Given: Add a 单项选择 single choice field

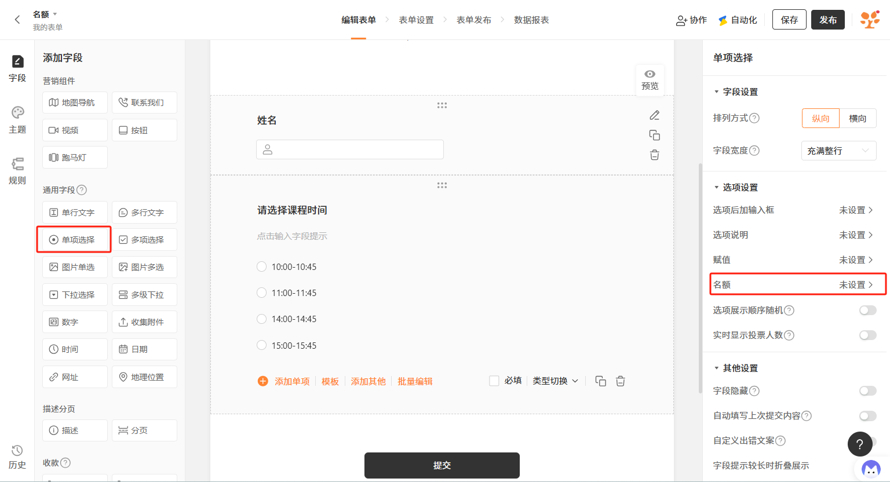Looking at the screenshot, I should (x=75, y=240).
